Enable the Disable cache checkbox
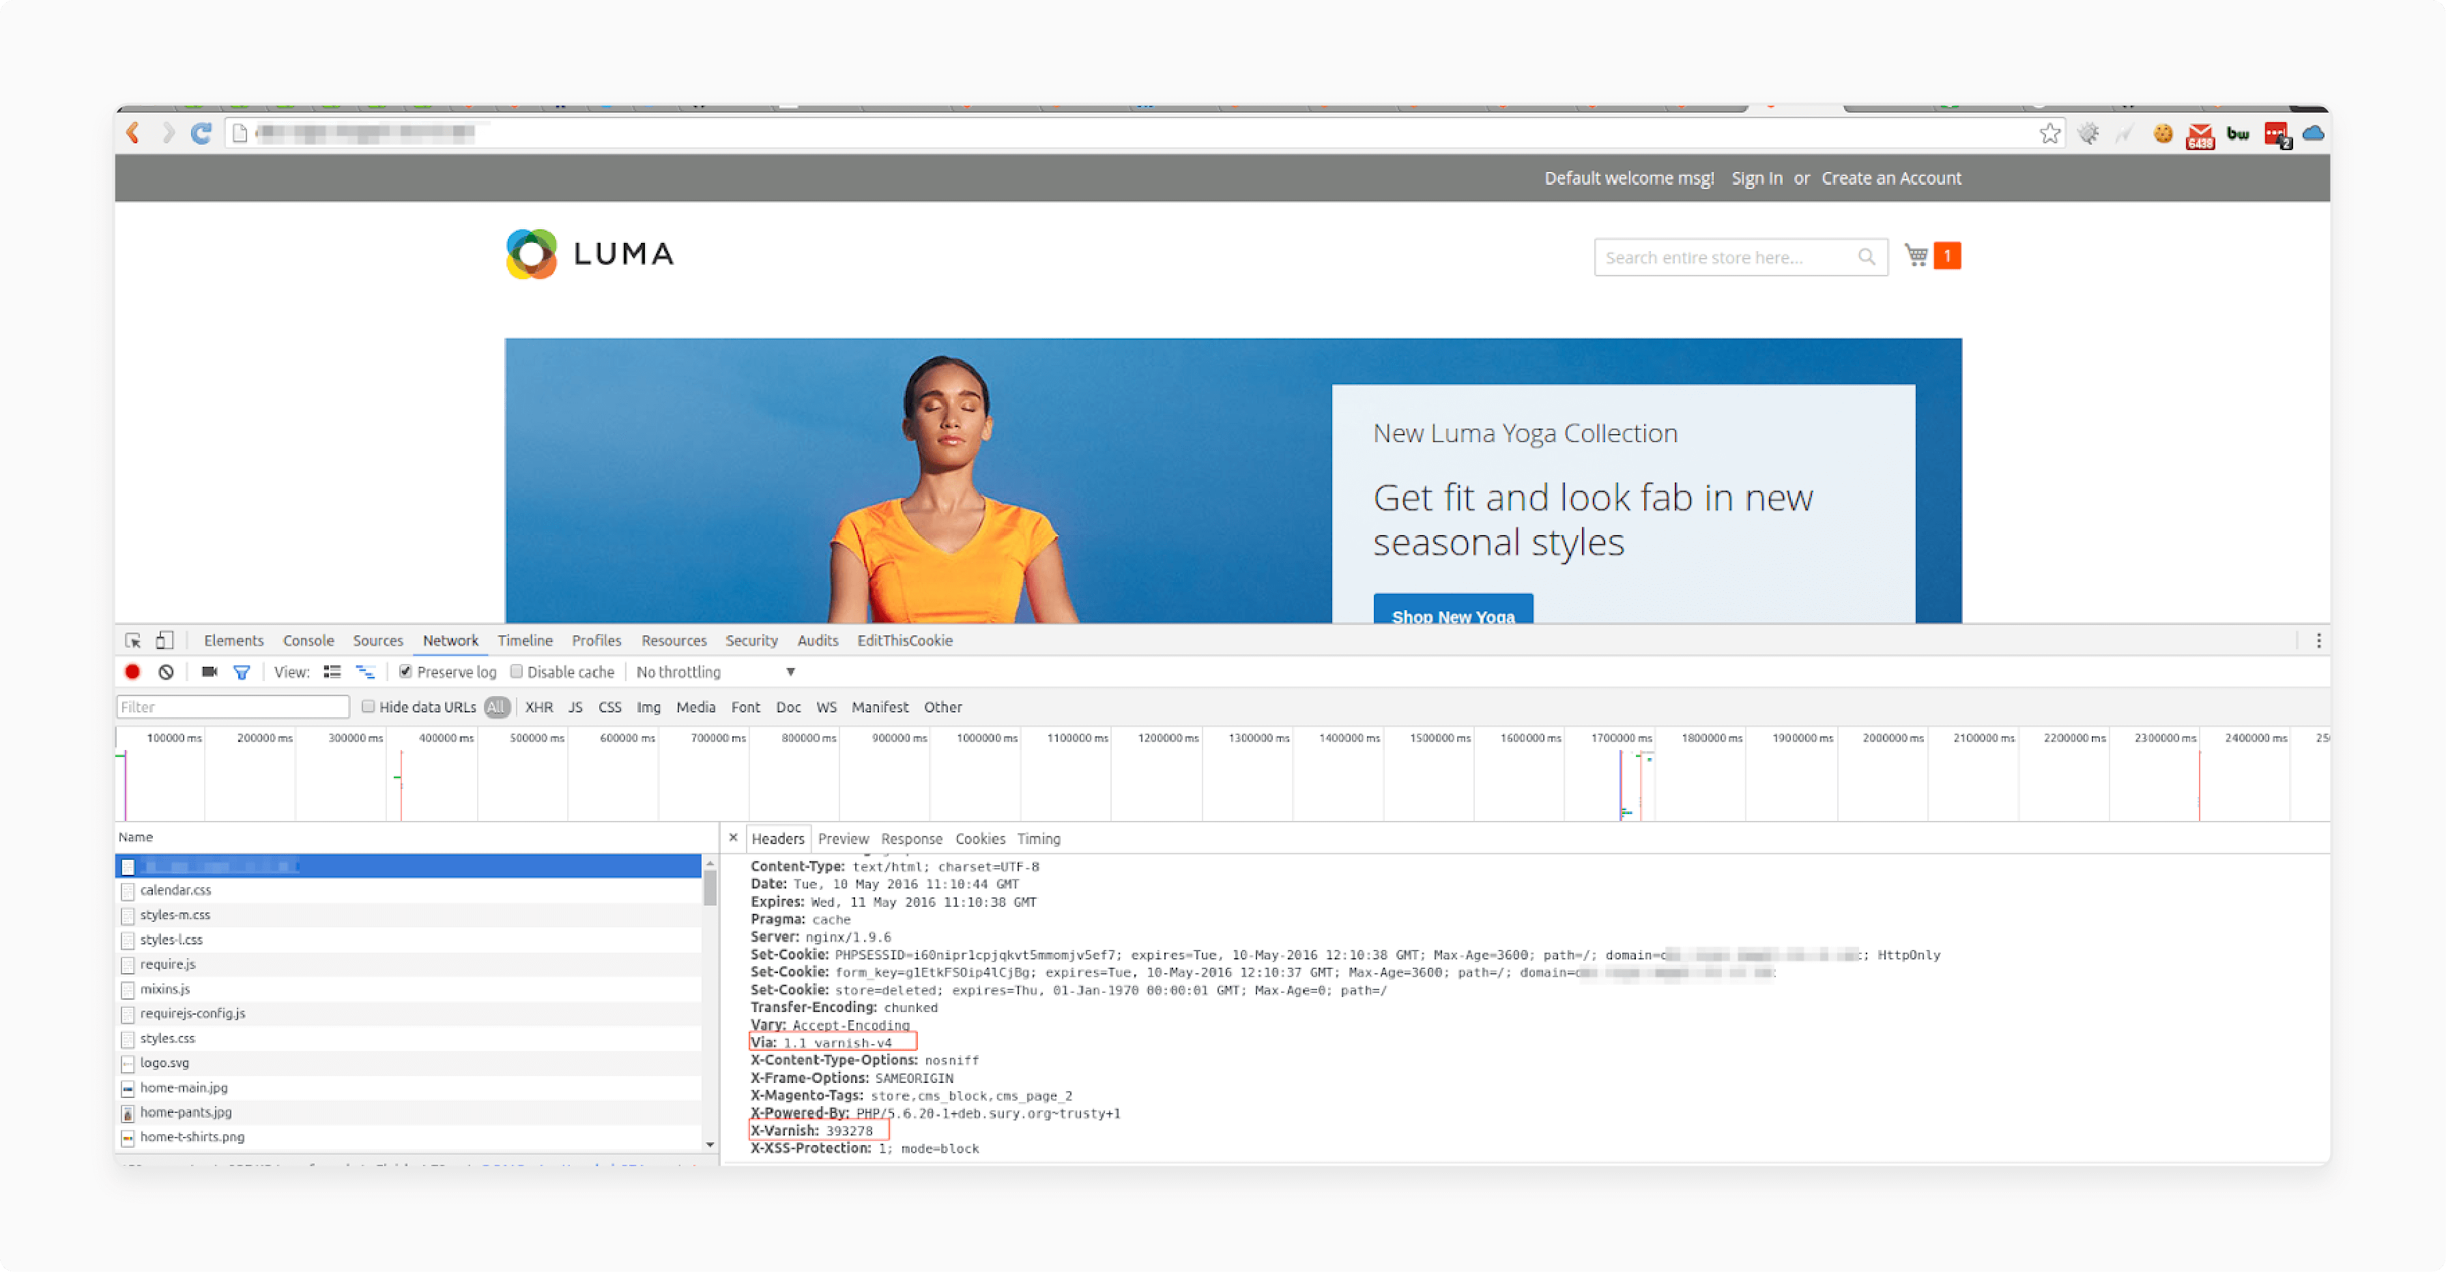 [517, 672]
